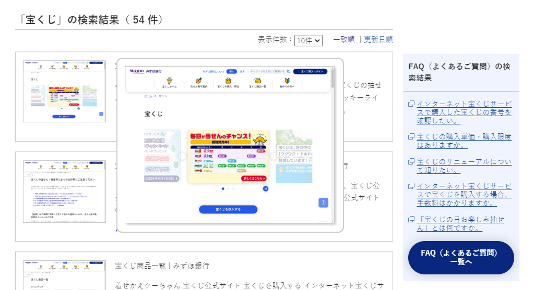The height and width of the screenshot is (290, 534).
Task: Open FAQ about 手数料 for internet 宝くじ purchases
Action: pos(464,194)
